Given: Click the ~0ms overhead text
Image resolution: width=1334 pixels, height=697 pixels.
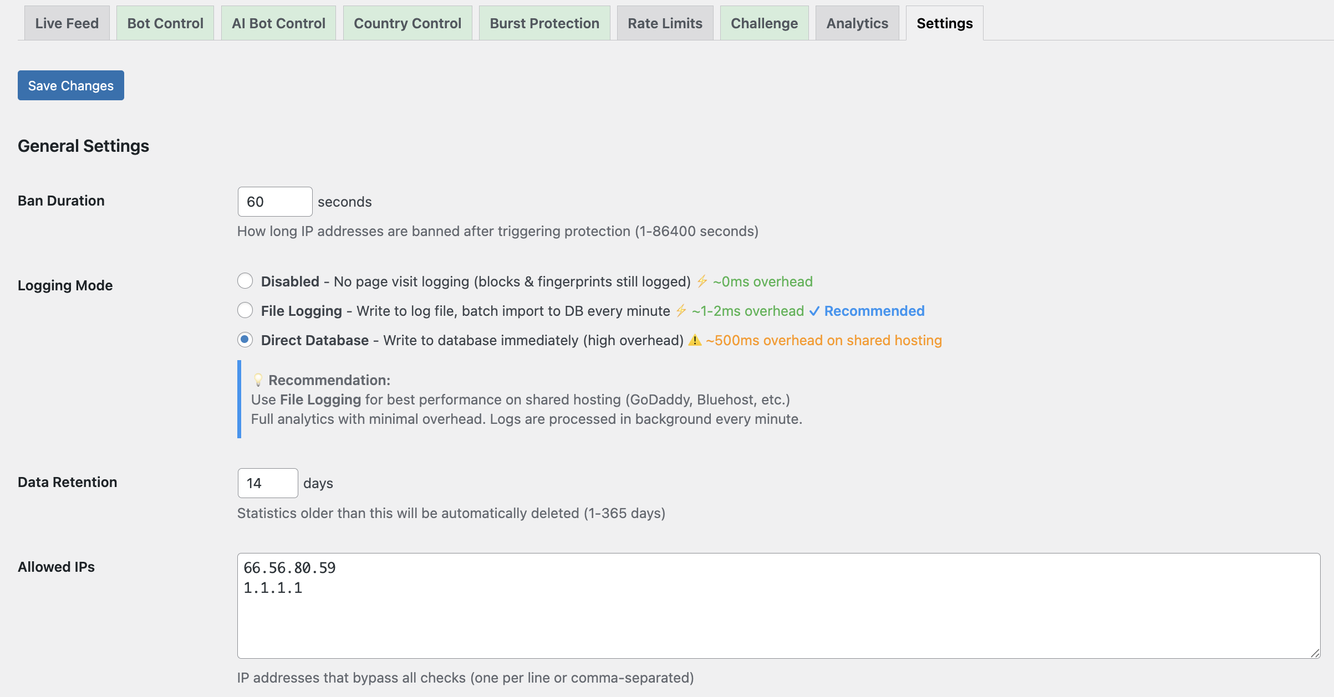Looking at the screenshot, I should (x=763, y=281).
